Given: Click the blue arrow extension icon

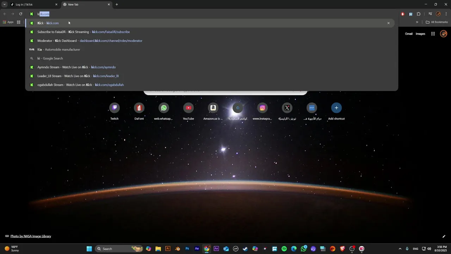Looking at the screenshot, I should point(410,14).
